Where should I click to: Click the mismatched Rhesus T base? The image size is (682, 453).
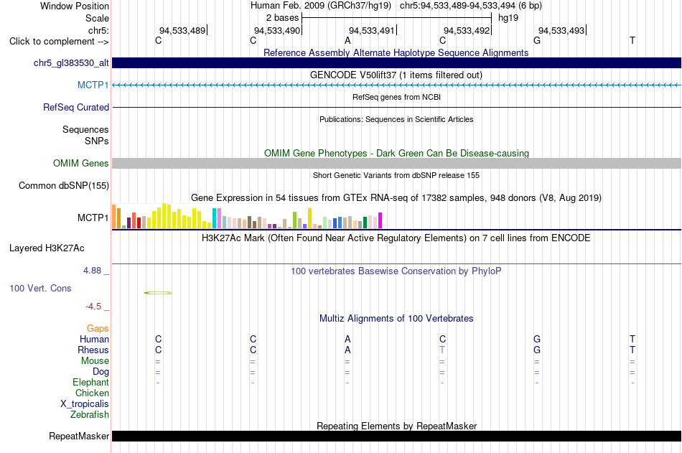tap(442, 350)
